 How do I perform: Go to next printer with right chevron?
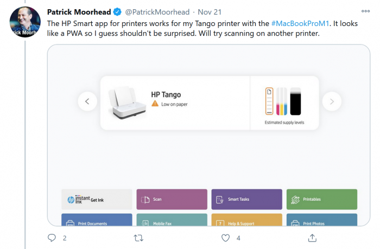(332, 101)
